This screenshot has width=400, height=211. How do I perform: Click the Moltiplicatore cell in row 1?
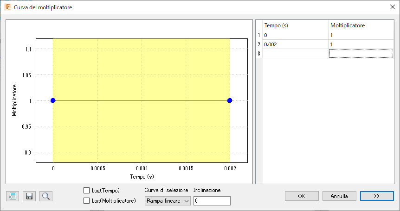[x=361, y=35]
